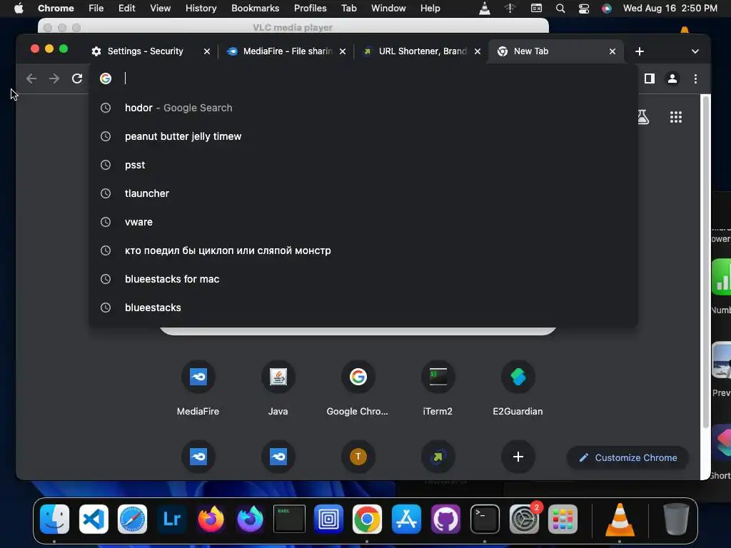This screenshot has height=548, width=731.
Task: Switch to MediaFire - File sharing tab
Action: 286,51
